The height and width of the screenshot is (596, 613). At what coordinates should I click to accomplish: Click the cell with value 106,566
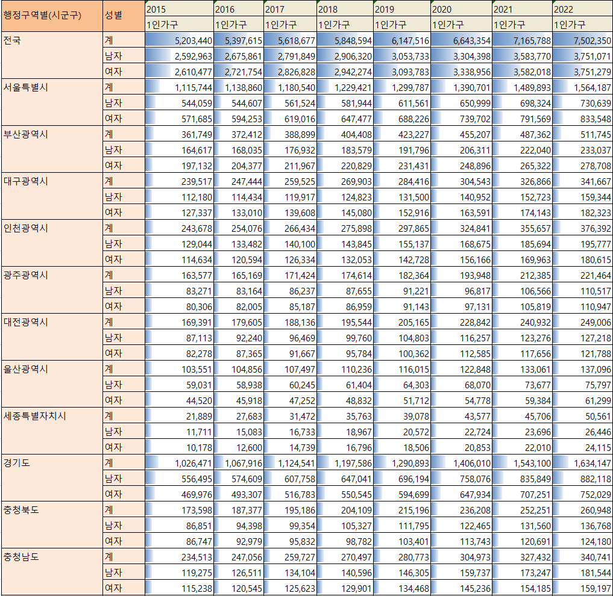pyautogui.click(x=523, y=290)
